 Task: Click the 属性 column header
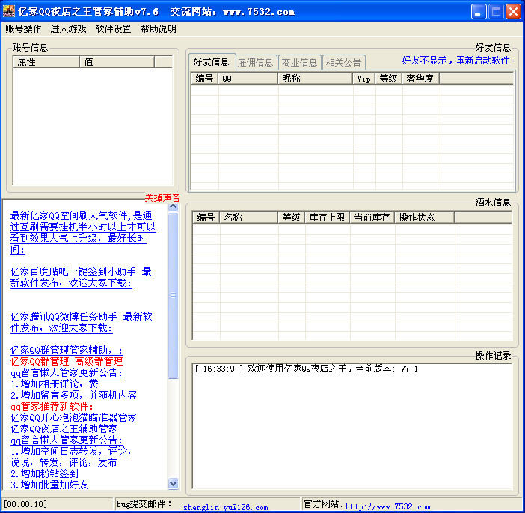(x=46, y=62)
